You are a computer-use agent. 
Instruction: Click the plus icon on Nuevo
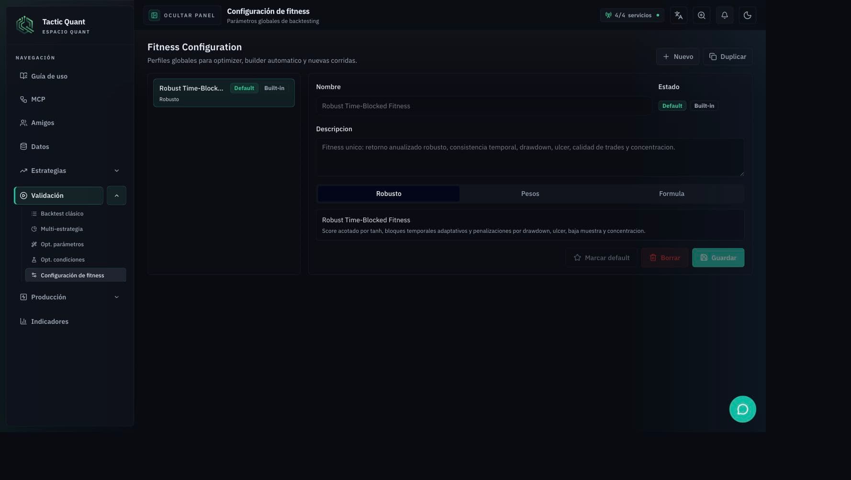tap(666, 57)
